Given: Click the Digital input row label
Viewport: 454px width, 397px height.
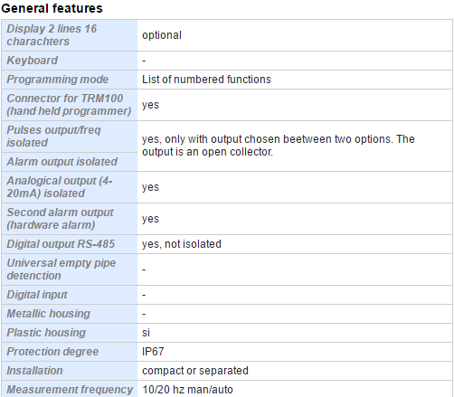Looking at the screenshot, I should [x=37, y=295].
